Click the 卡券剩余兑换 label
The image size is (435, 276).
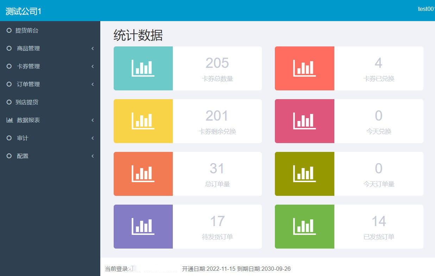point(217,131)
